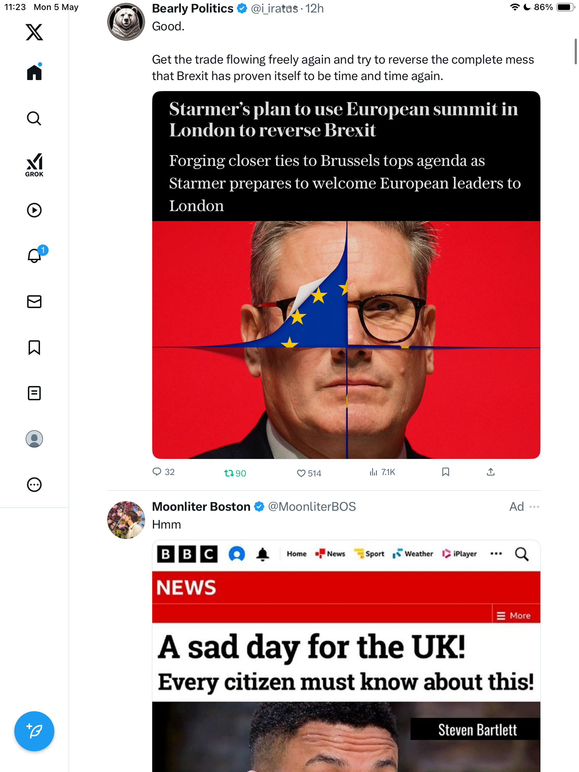
Task: Bookmark the Bearly Politics post
Action: [x=446, y=472]
